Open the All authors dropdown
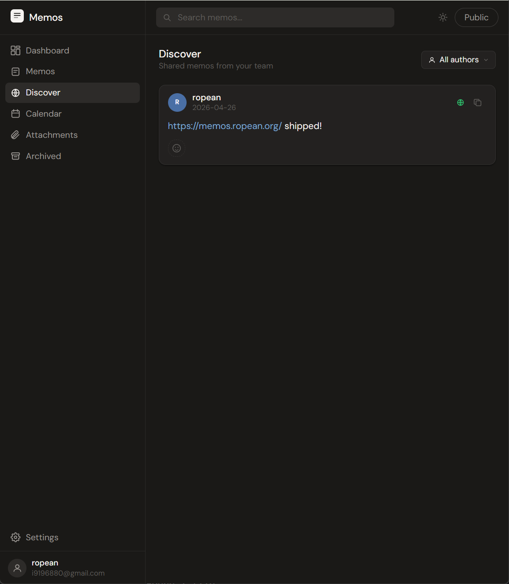The width and height of the screenshot is (509, 584). tap(458, 60)
